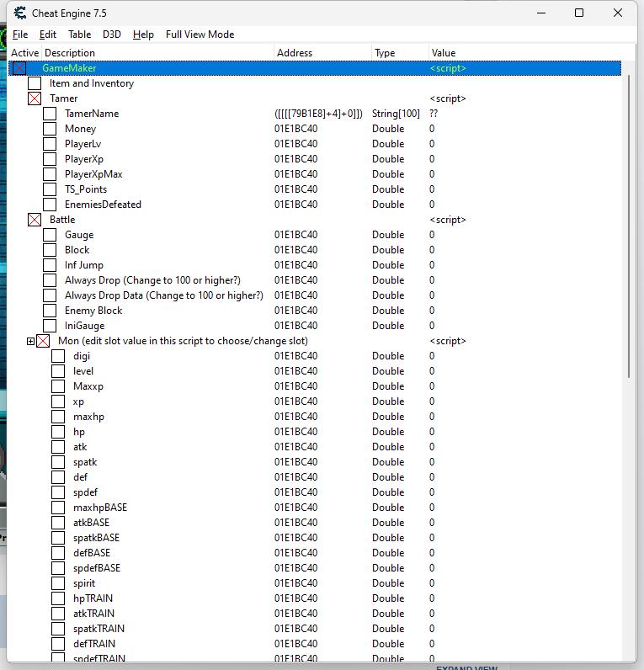Toggle the Battle script checkbox
This screenshot has width=644, height=670.
[x=35, y=220]
